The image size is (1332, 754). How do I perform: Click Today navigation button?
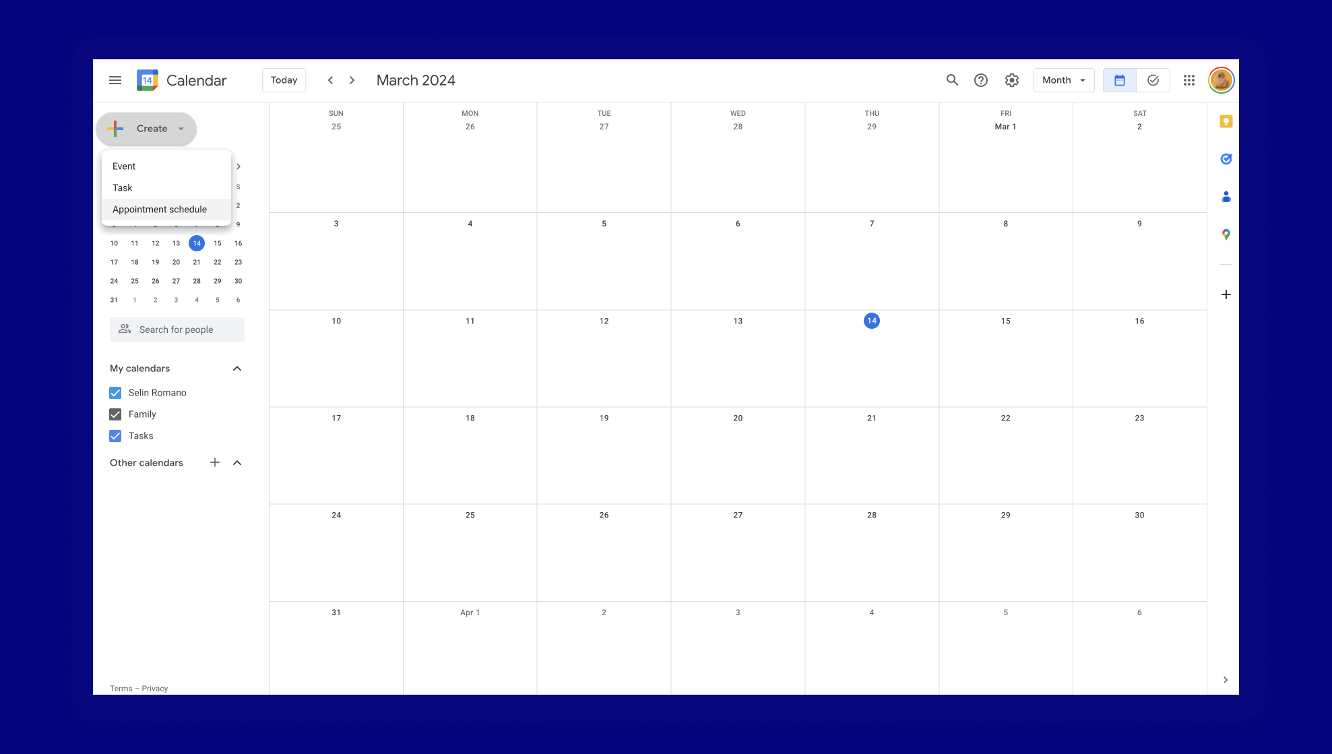[x=284, y=80]
